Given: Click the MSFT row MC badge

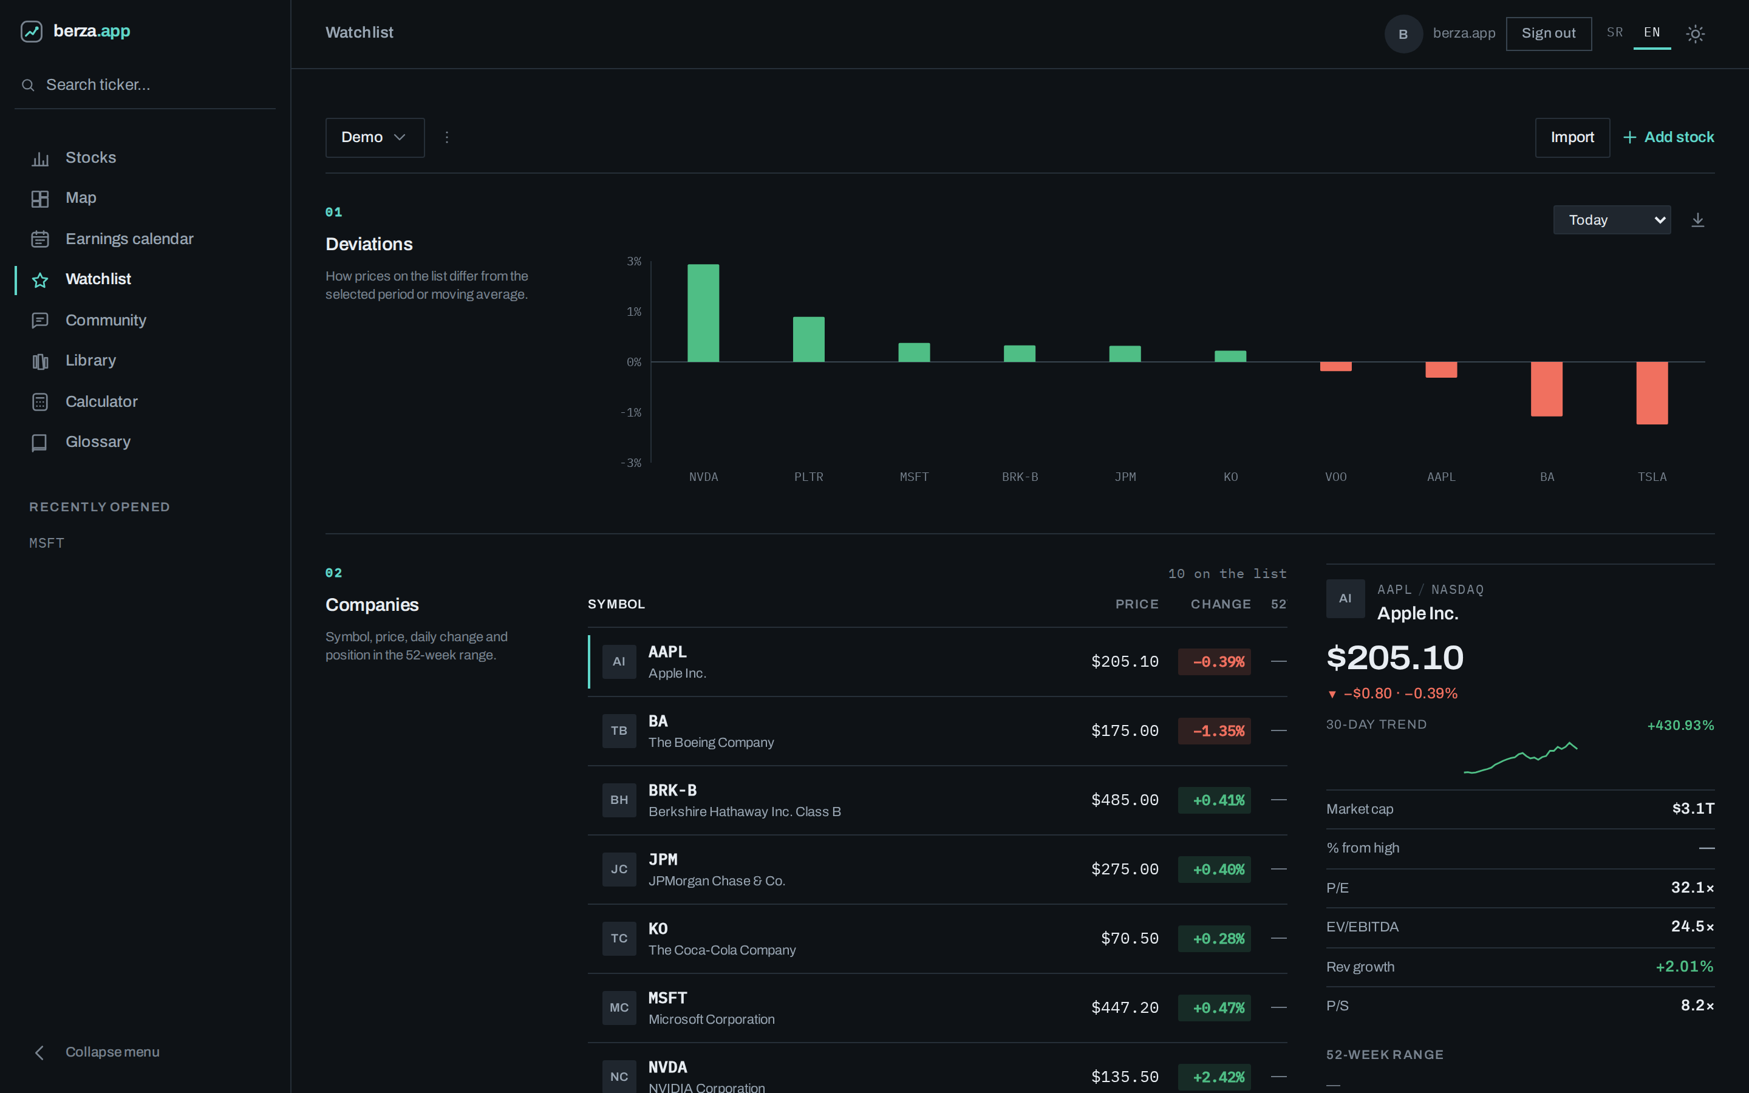Looking at the screenshot, I should click(619, 1008).
